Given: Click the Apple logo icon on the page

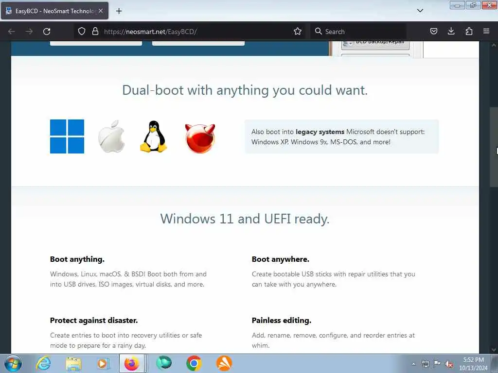Looking at the screenshot, I should pos(111,136).
